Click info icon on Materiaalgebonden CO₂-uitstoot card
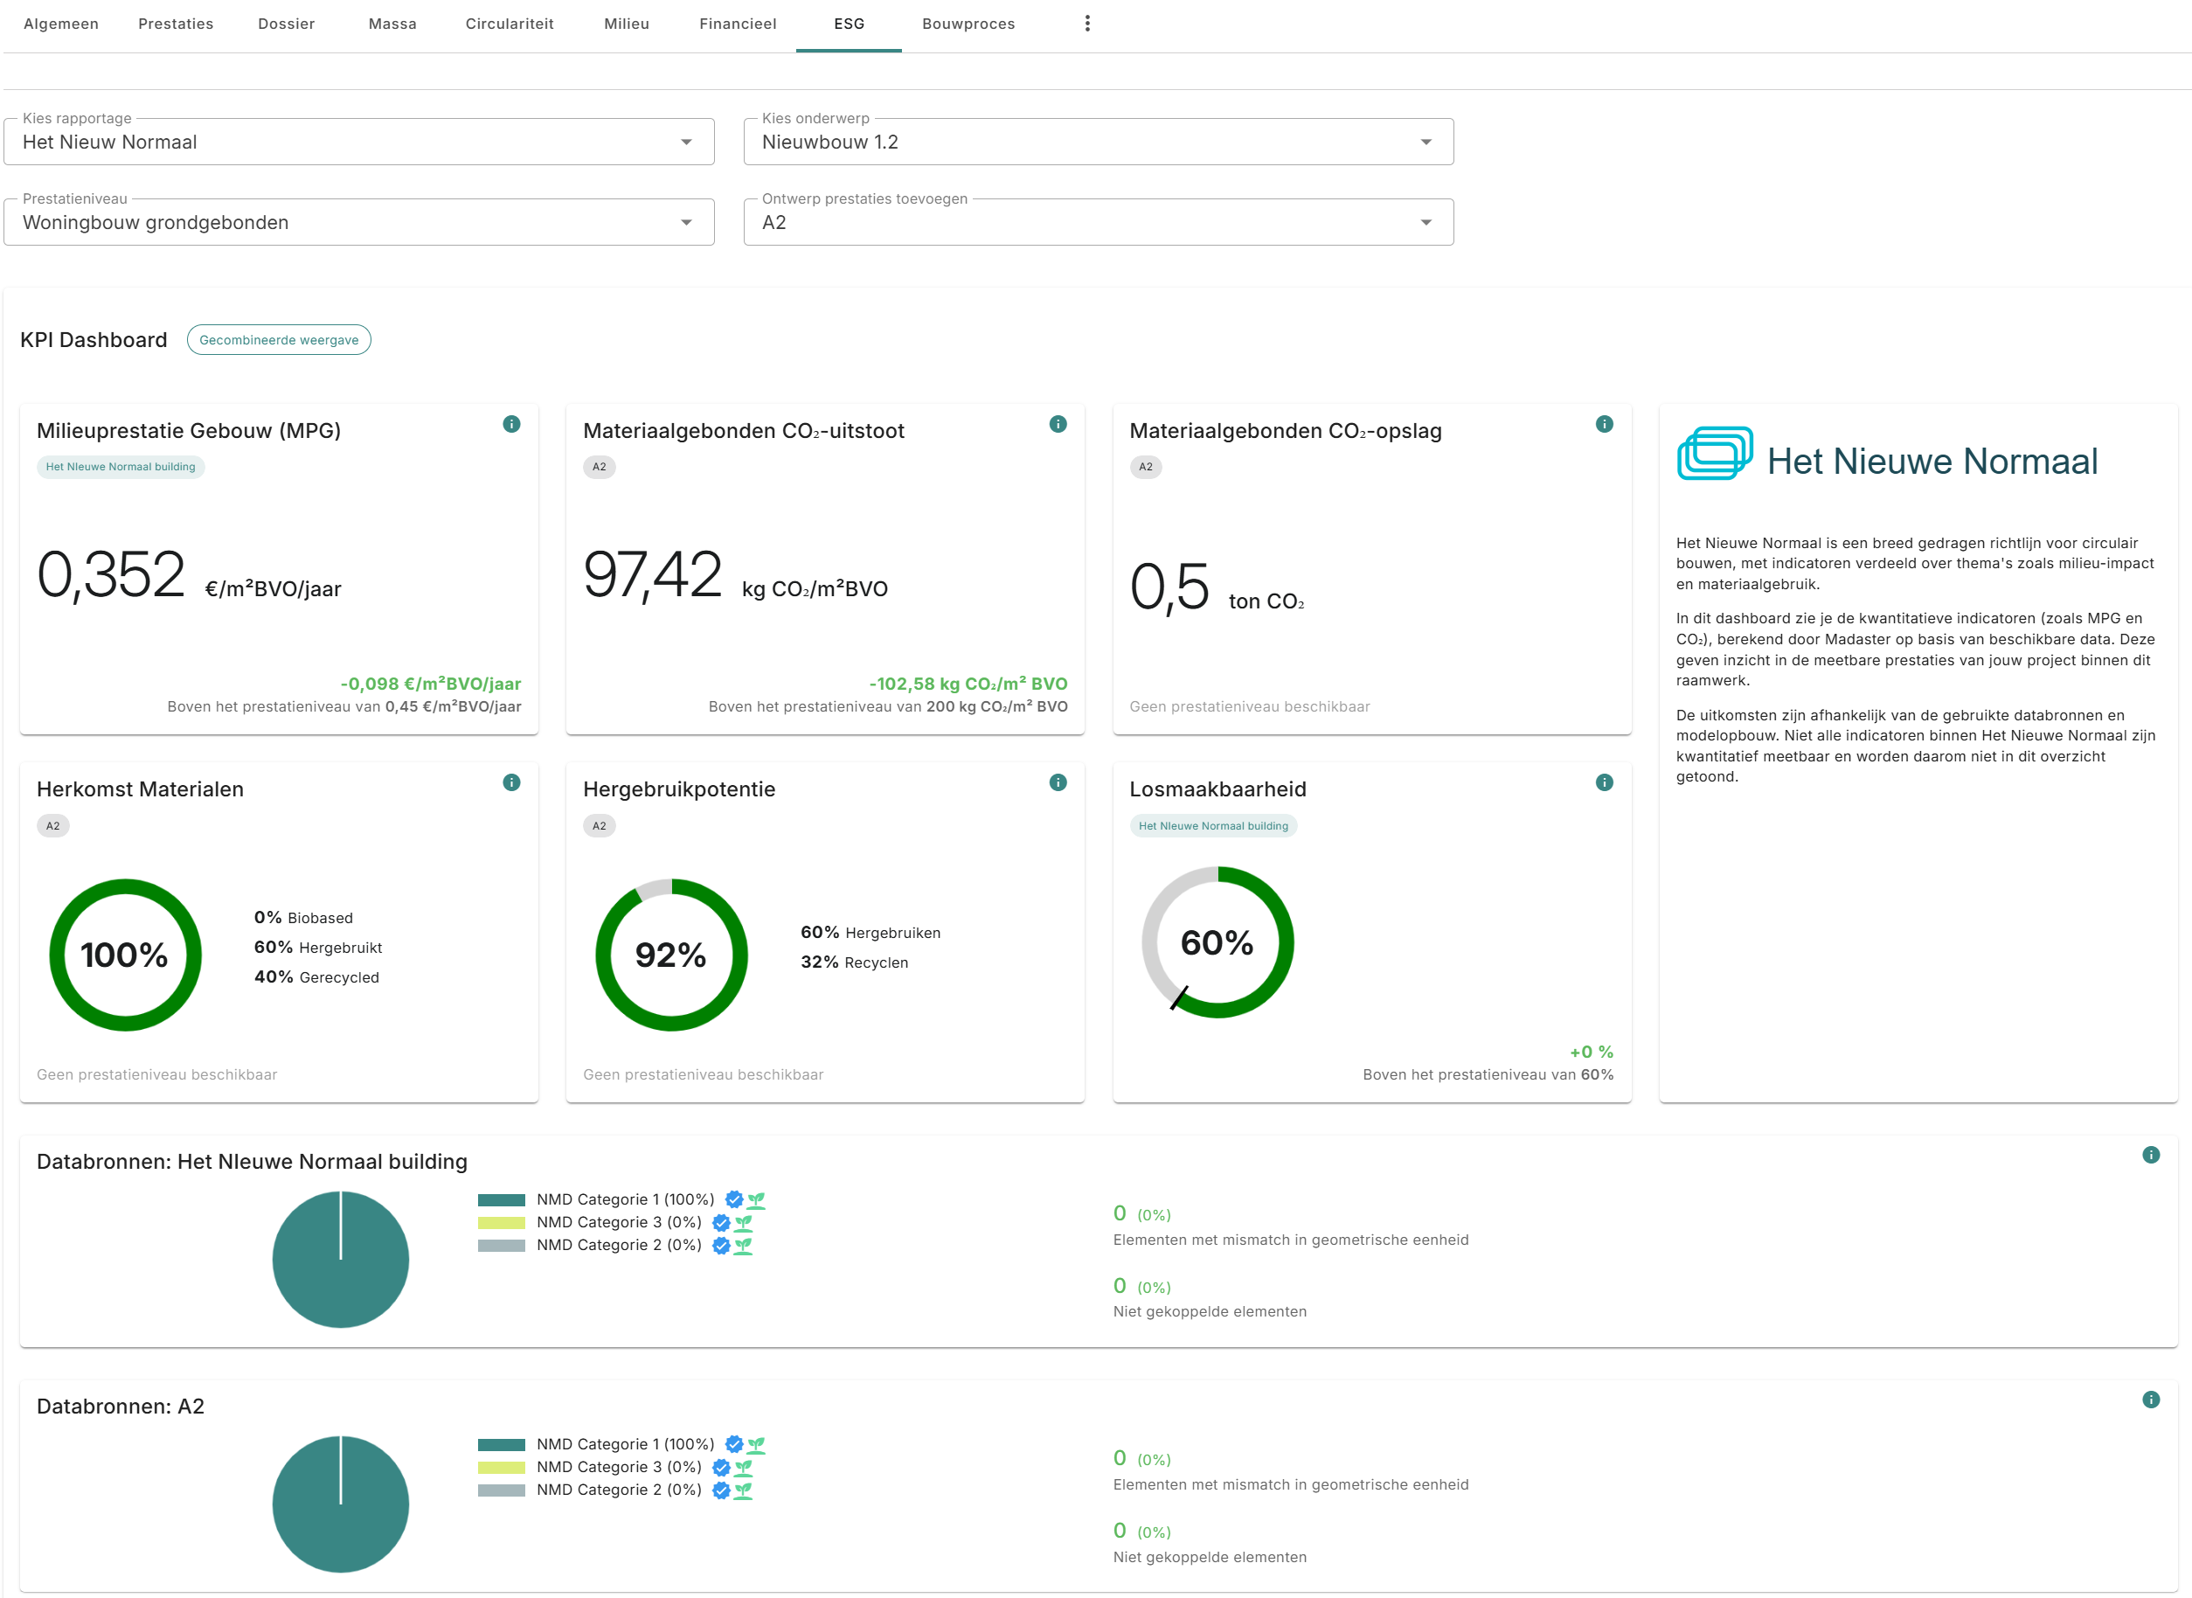 click(1058, 424)
